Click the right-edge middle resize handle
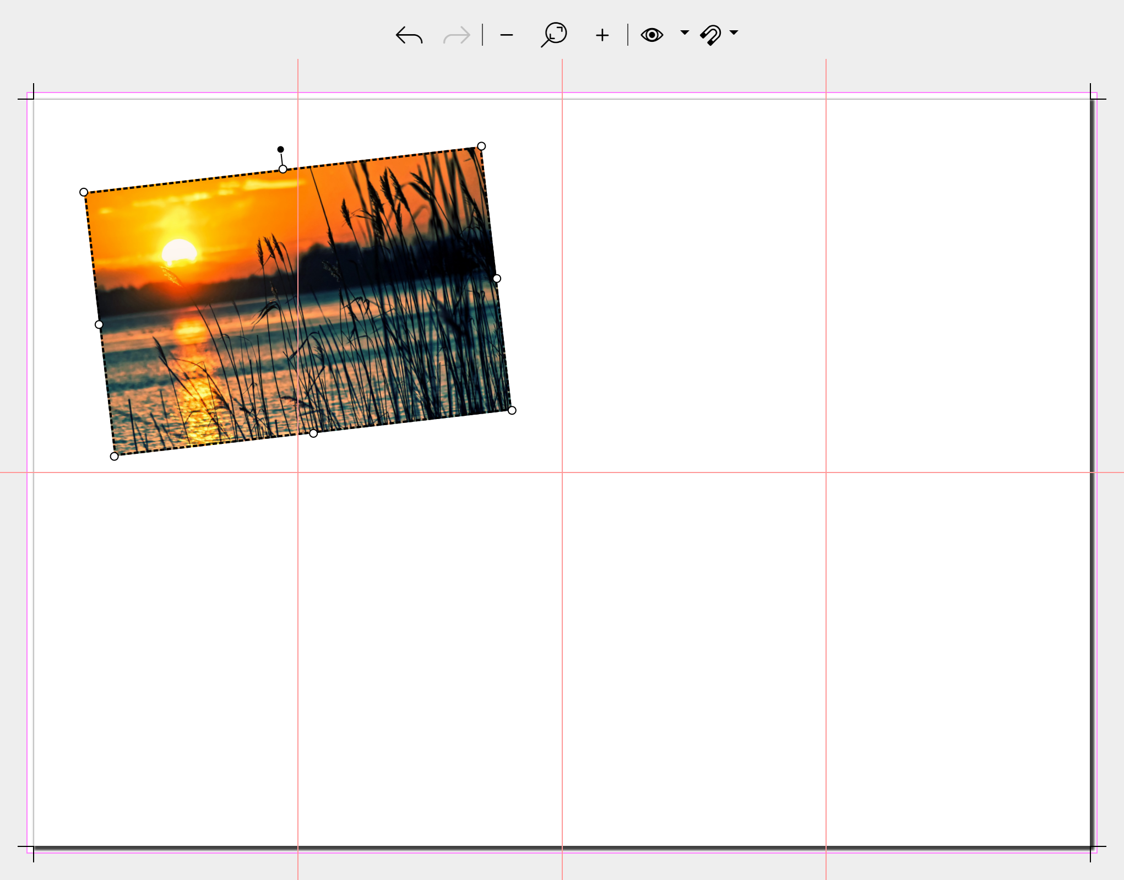This screenshot has height=880, width=1124. (x=497, y=279)
